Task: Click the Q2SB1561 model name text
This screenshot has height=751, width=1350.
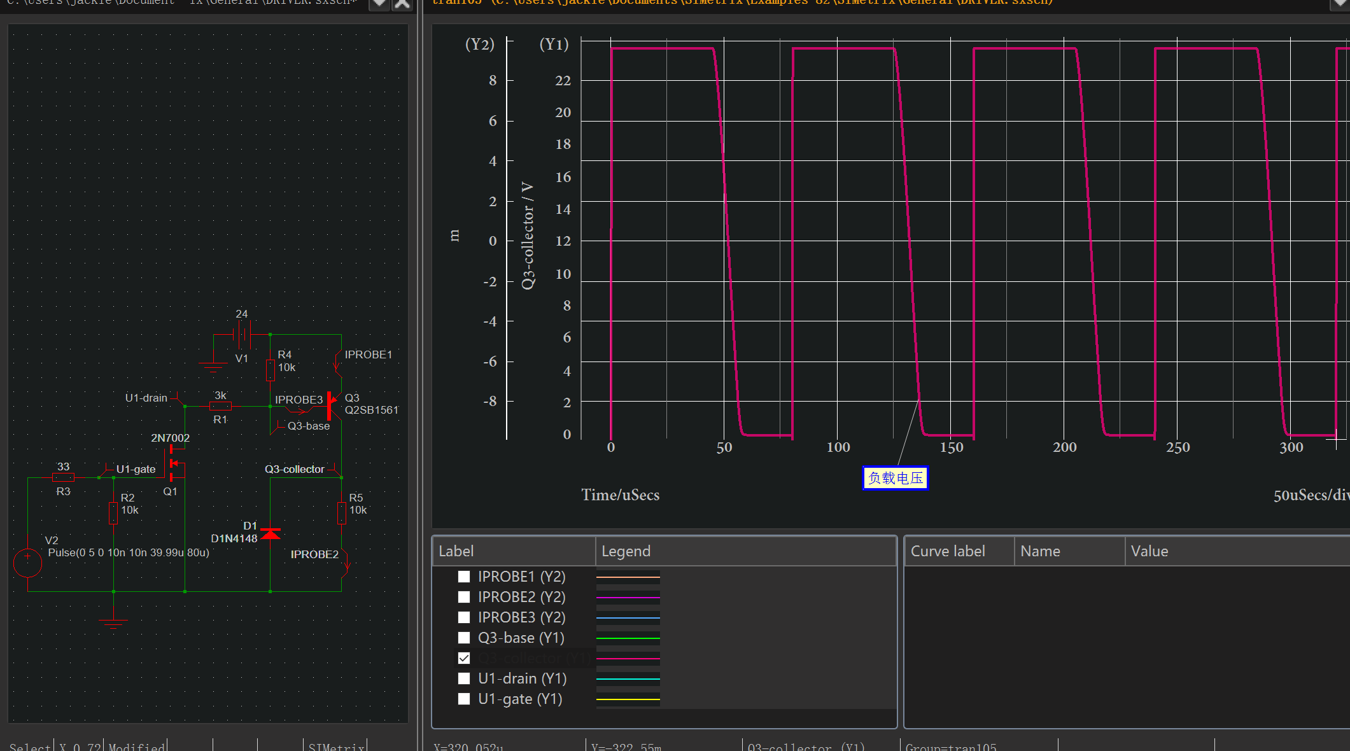Action: pos(372,410)
